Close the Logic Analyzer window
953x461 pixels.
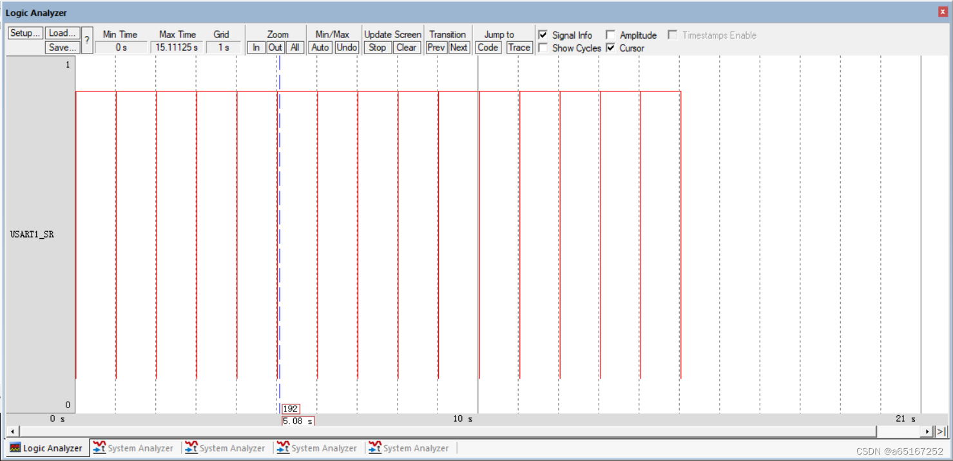(942, 12)
